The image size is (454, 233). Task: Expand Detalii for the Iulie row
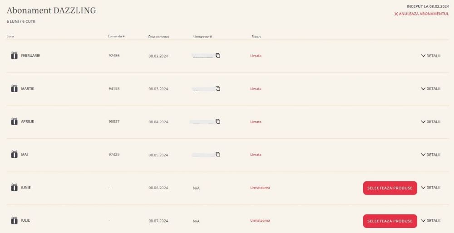430,221
